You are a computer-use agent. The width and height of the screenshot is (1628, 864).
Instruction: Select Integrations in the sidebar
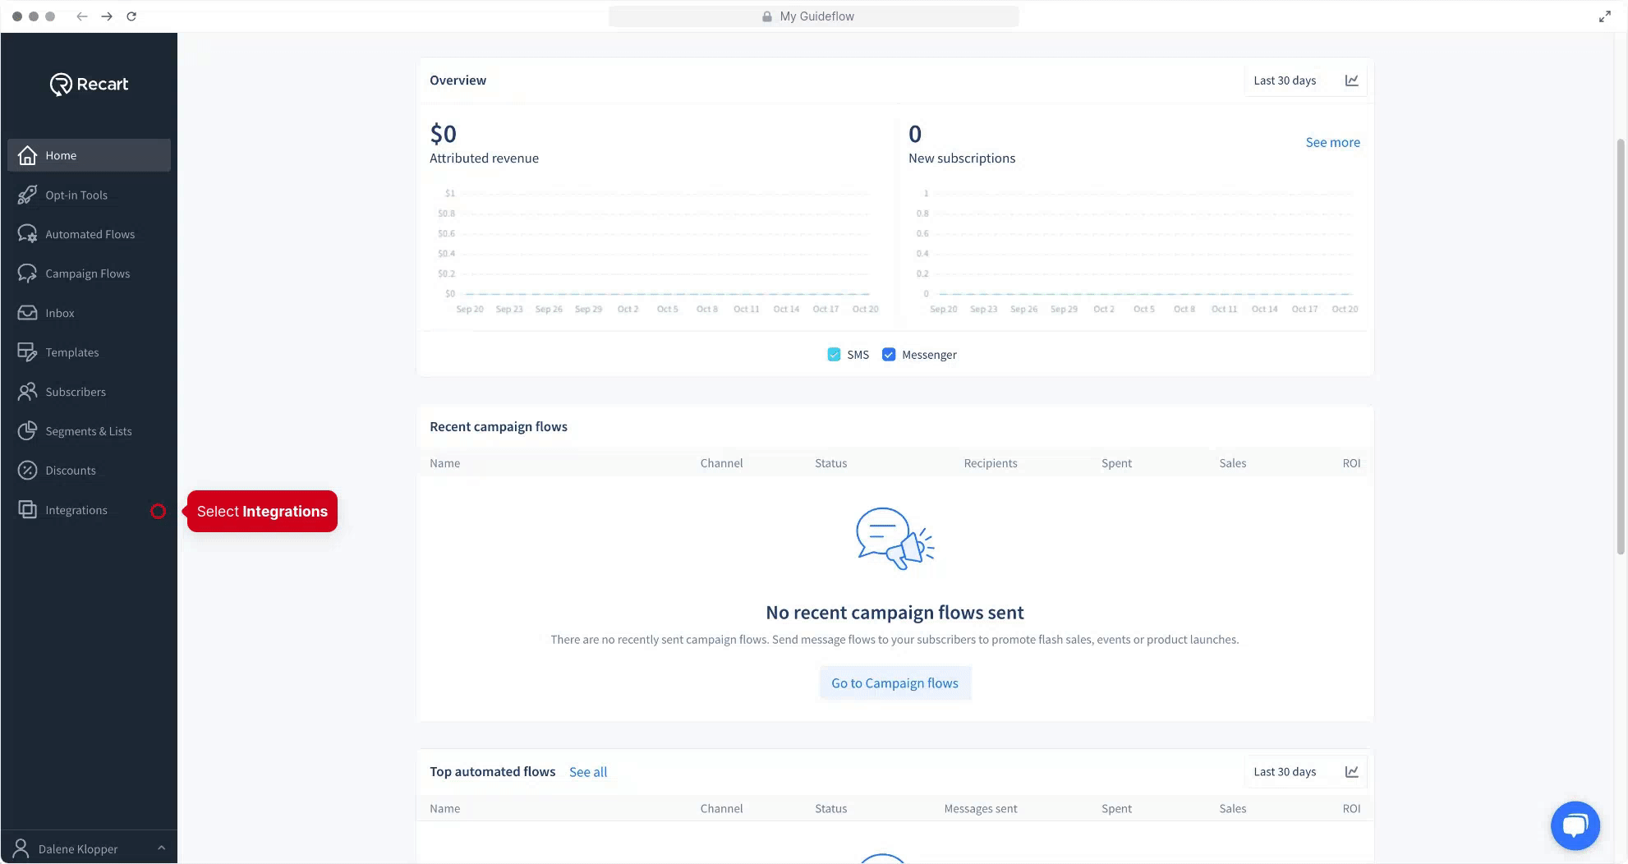(x=76, y=509)
